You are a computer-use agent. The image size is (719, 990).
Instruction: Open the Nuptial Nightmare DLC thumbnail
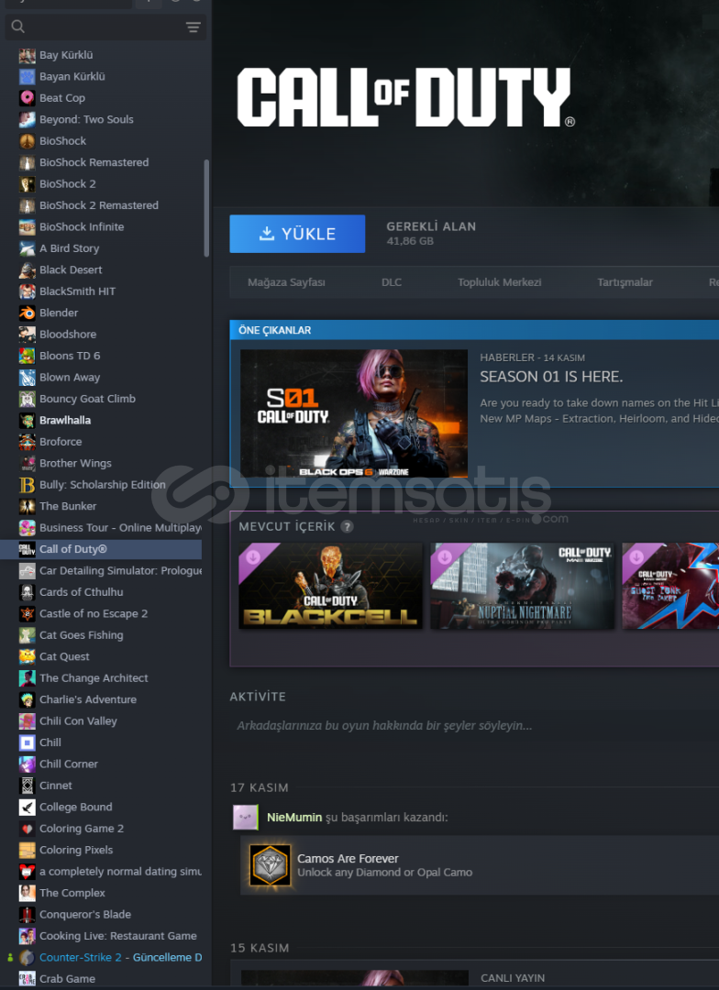[x=523, y=585]
